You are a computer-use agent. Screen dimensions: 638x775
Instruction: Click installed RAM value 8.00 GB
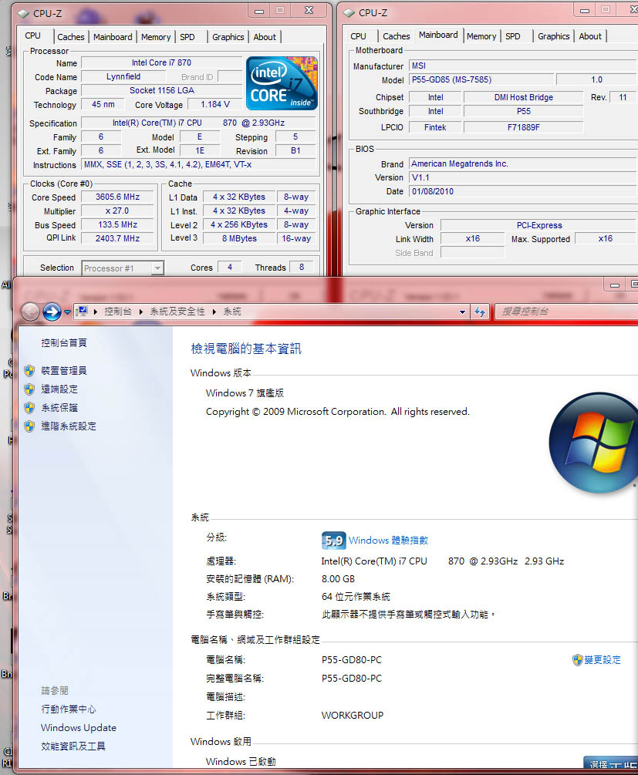pos(339,579)
